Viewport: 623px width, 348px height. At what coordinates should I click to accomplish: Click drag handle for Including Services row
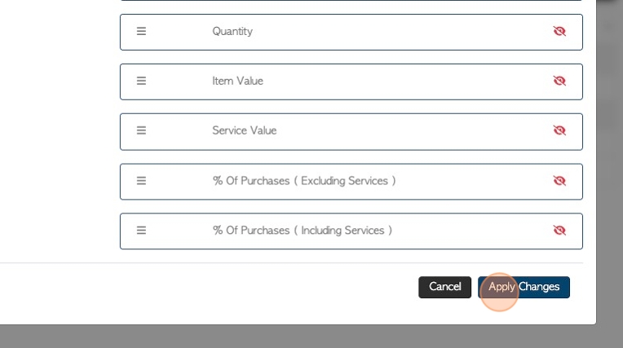[141, 231]
